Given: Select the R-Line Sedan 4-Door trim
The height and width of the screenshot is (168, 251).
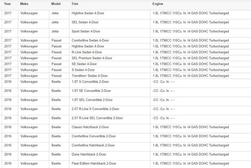Looking at the screenshot, I should tap(87, 52).
